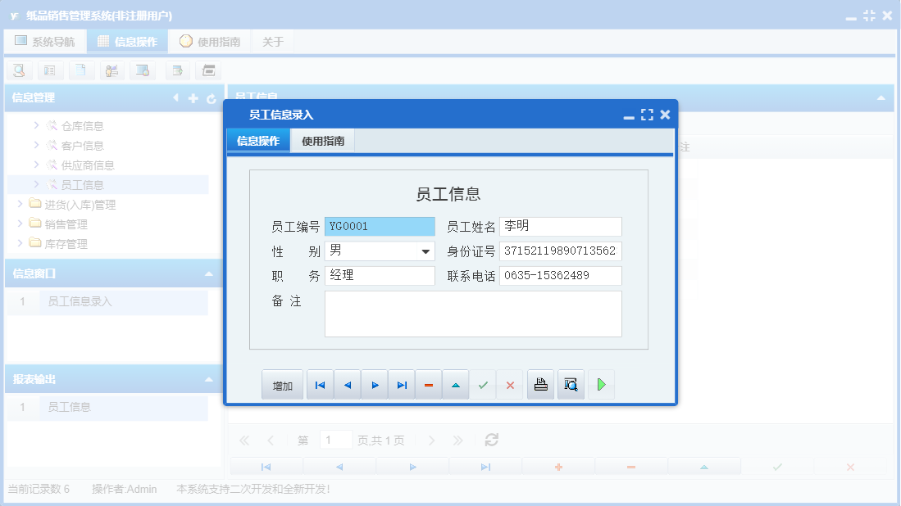
Task: Open the new document icon on the toolbar
Action: [x=81, y=70]
